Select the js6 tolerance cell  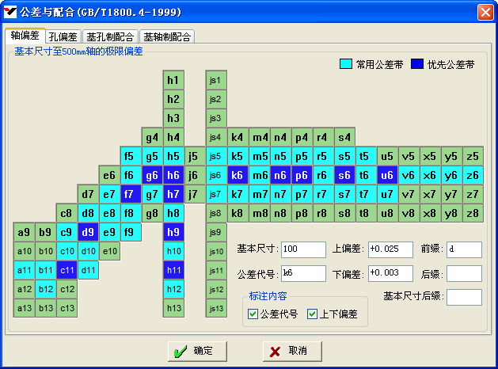(215, 175)
